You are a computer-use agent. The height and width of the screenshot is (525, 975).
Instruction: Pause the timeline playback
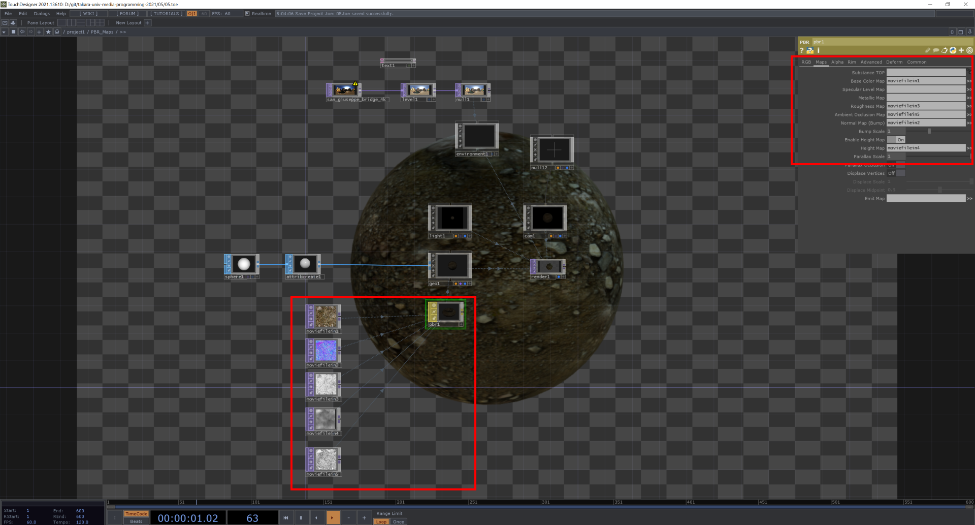pos(301,518)
